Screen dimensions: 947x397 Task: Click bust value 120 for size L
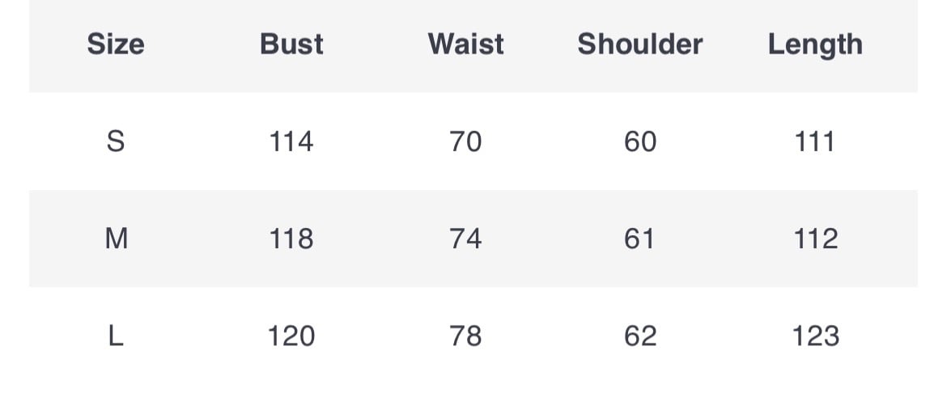291,336
